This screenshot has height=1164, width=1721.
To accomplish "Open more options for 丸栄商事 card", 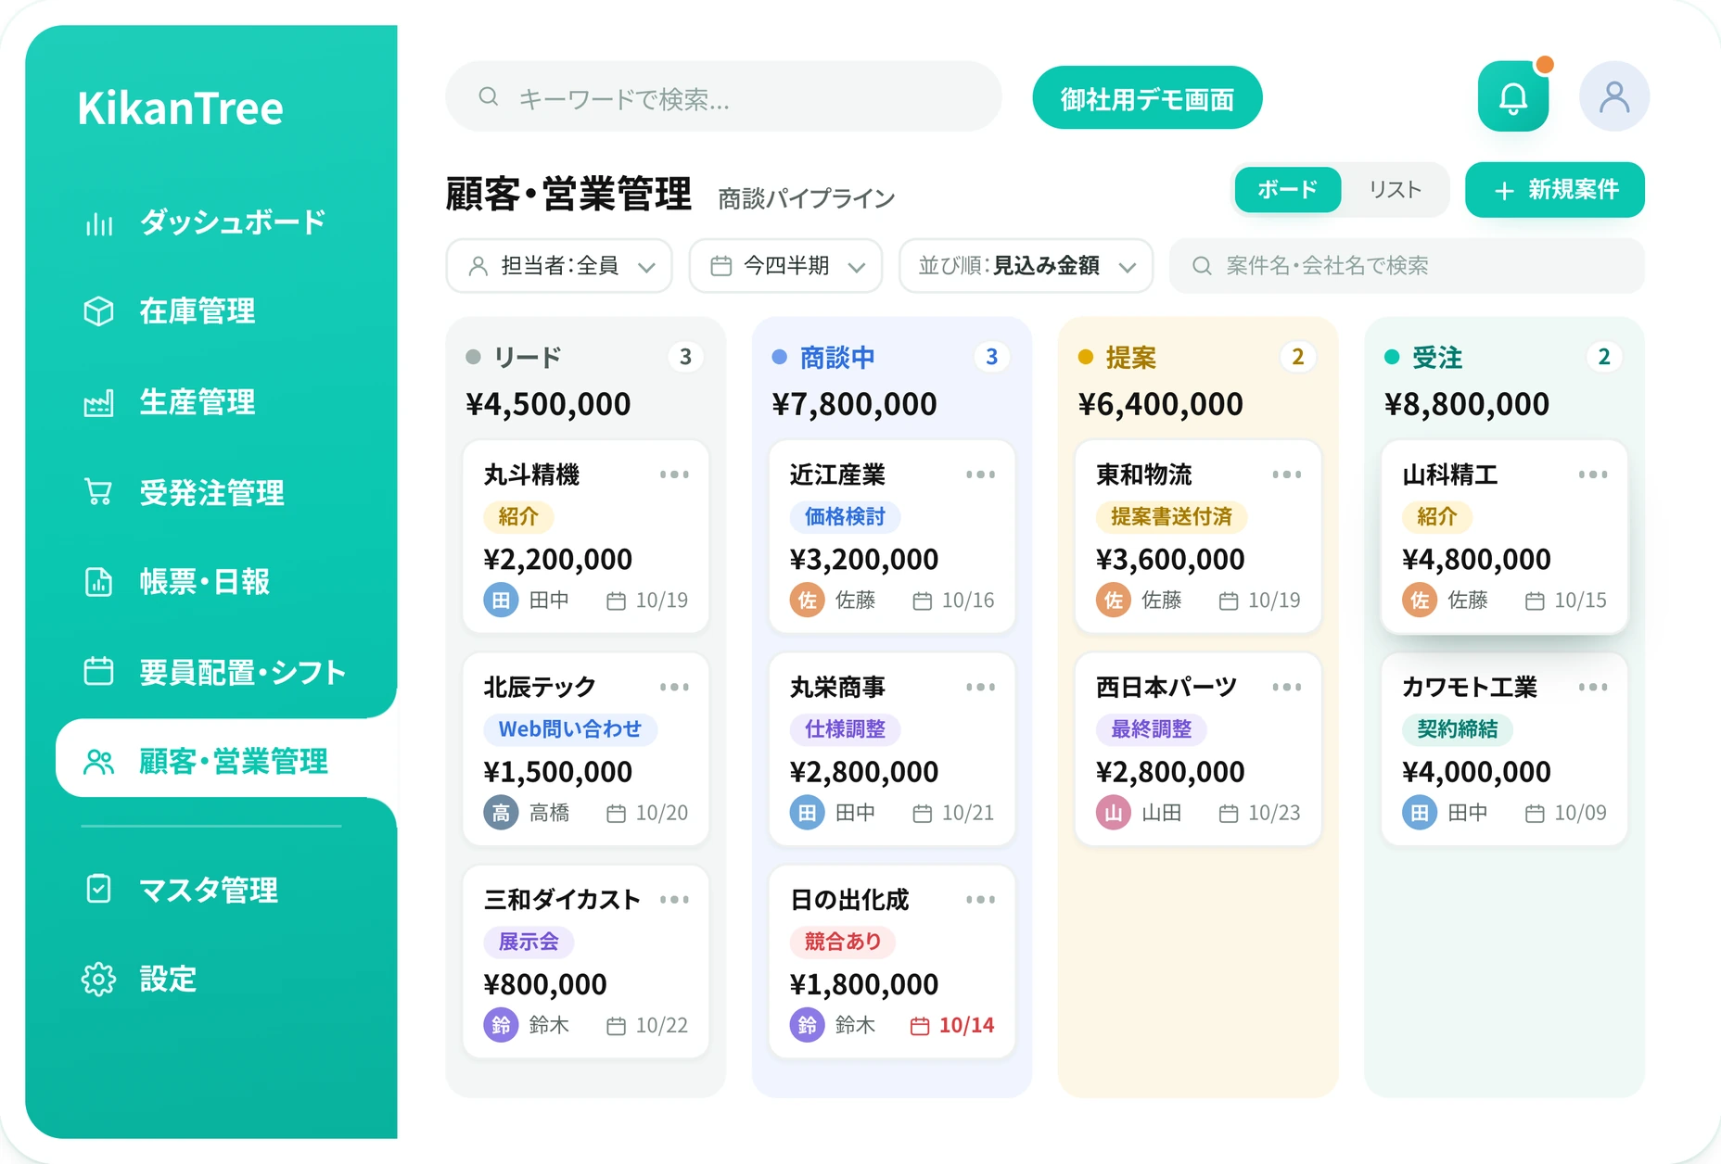I will pos(980,687).
